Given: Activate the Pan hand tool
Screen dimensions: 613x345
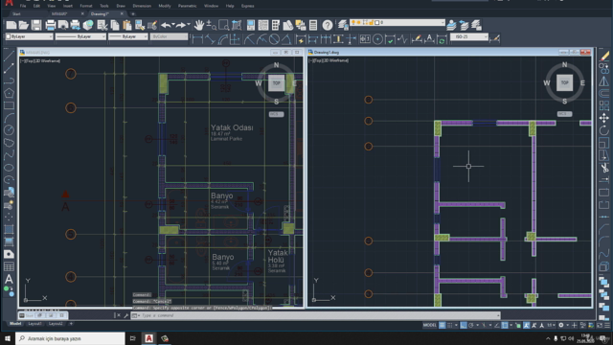Looking at the screenshot, I should tap(199, 26).
